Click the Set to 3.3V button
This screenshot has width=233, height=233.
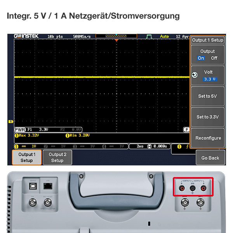(x=208, y=117)
